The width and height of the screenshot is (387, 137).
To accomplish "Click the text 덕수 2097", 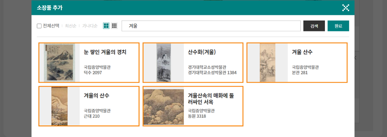I will (93, 73).
